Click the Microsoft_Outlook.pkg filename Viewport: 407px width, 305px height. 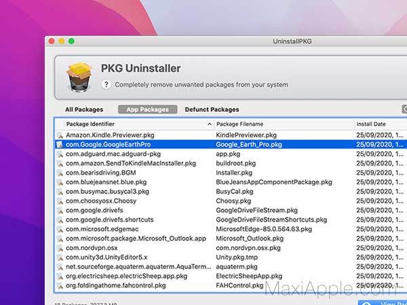click(x=250, y=239)
